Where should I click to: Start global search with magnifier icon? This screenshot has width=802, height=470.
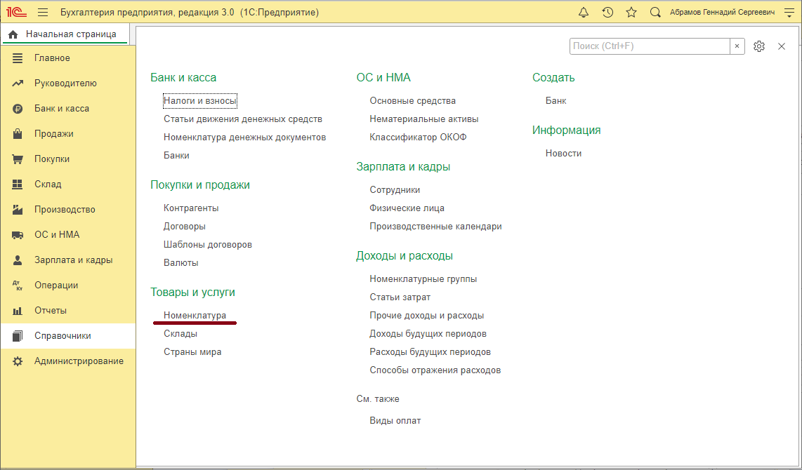[655, 12]
